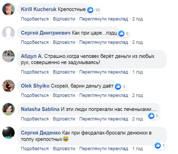Image resolution: width=178 pixels, height=154 pixels.
Task: View translation of Абдул А. comment
Action: click(104, 72)
